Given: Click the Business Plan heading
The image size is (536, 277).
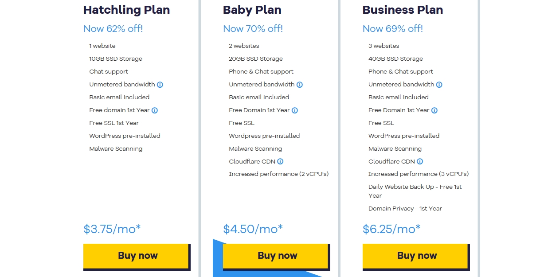Looking at the screenshot, I should pos(403,10).
